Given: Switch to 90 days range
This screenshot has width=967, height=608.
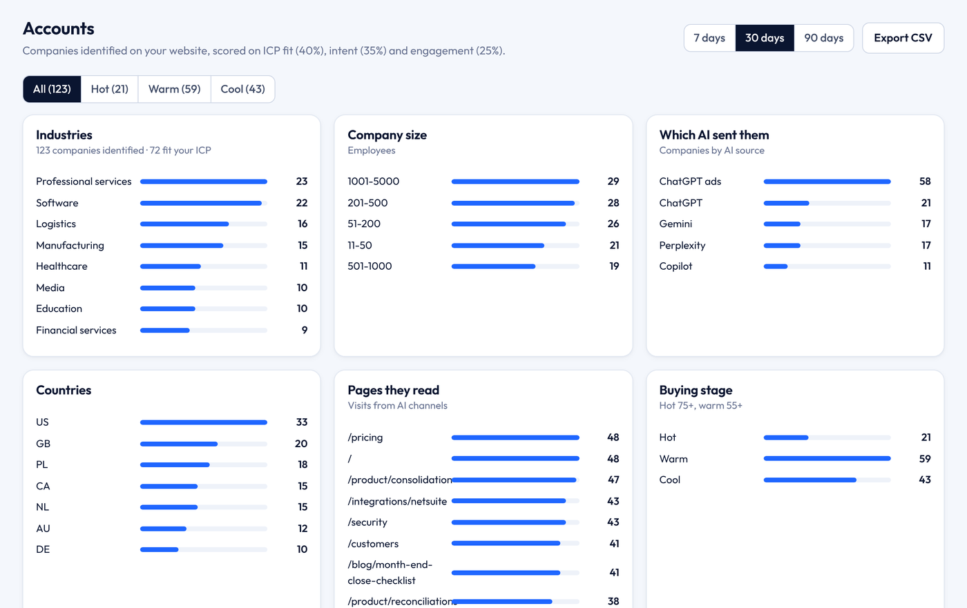Looking at the screenshot, I should pyautogui.click(x=824, y=38).
